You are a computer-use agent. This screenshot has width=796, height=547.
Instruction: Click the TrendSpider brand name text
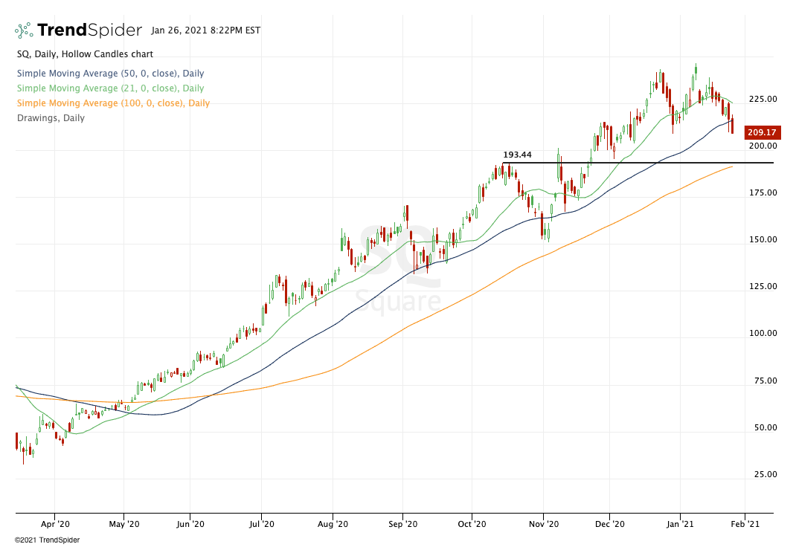(89, 30)
